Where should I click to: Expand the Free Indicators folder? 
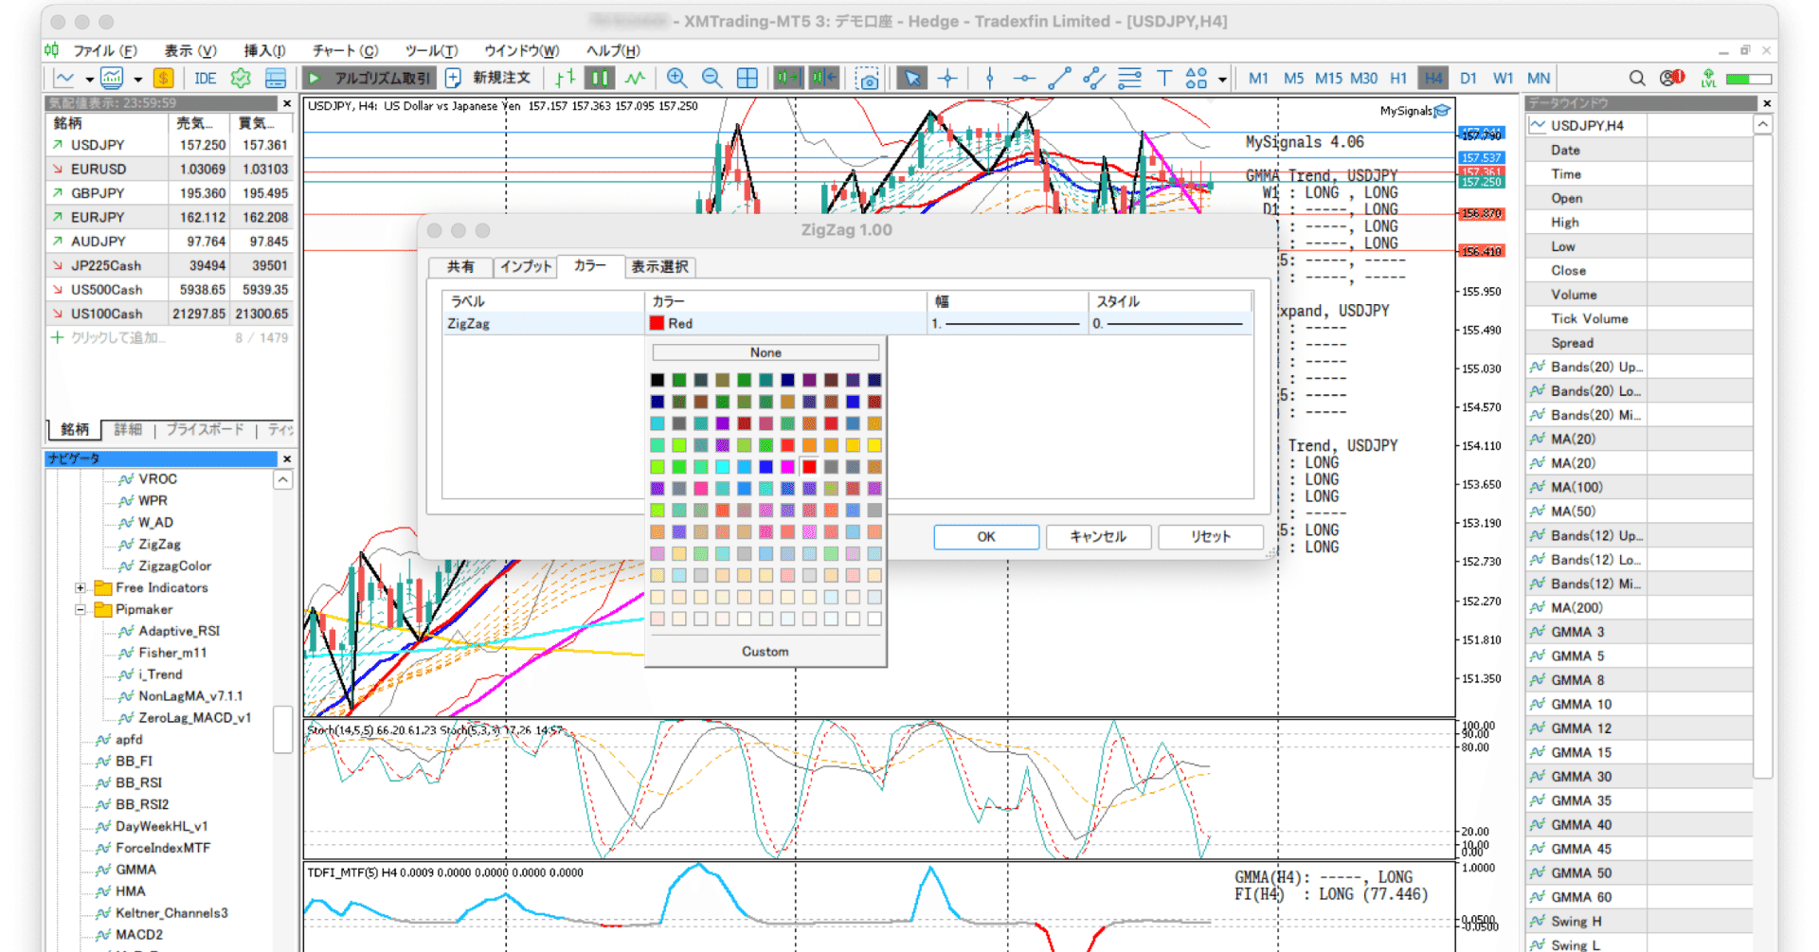point(81,588)
